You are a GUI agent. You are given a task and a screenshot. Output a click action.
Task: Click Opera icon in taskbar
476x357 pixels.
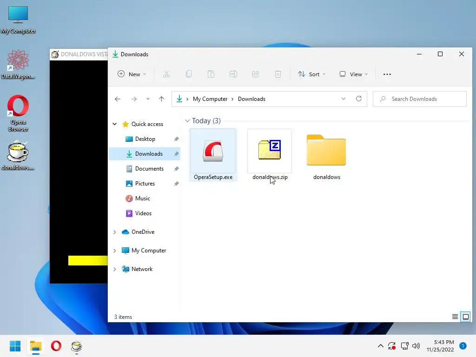[x=56, y=346]
